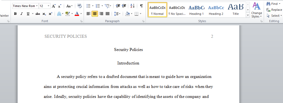Screen dimensions: 283x103
Task: Toggle center alignment button
Action: pyautogui.click(x=95, y=13)
